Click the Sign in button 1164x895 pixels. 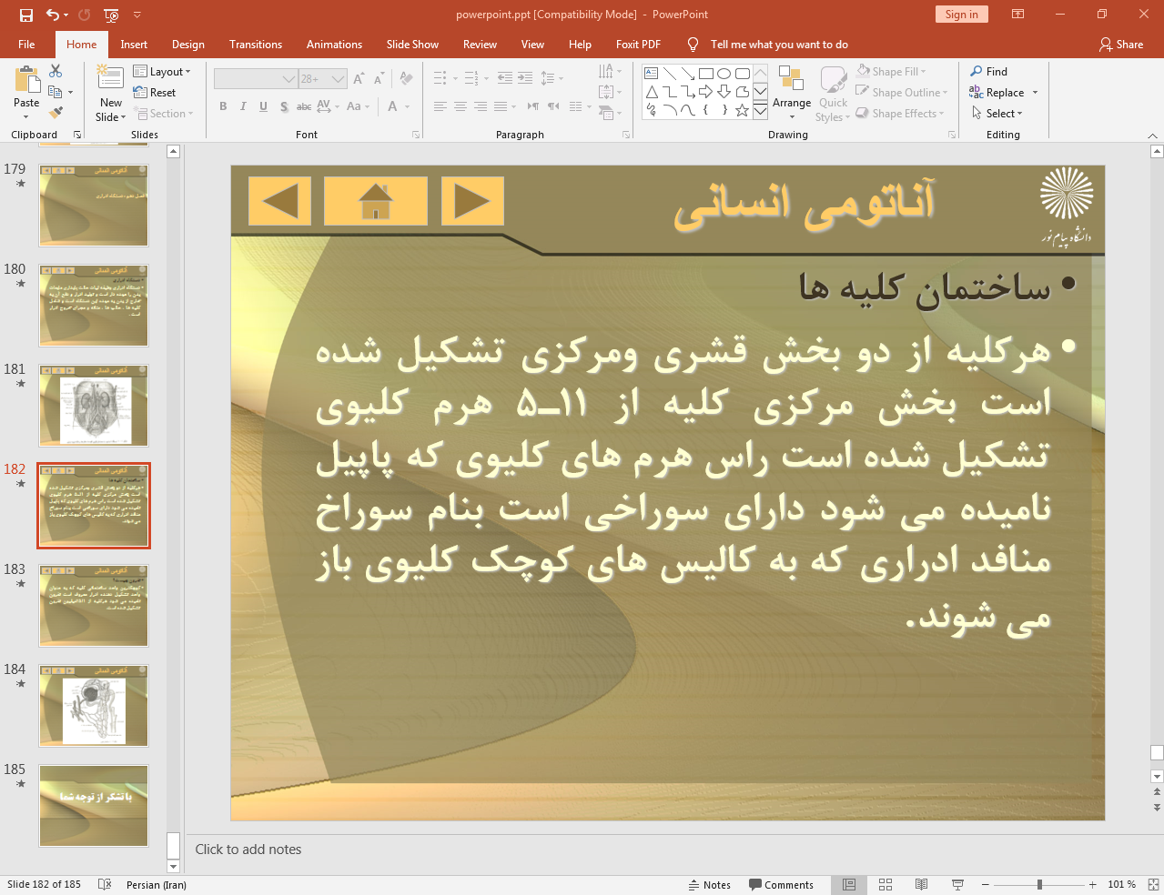(961, 15)
